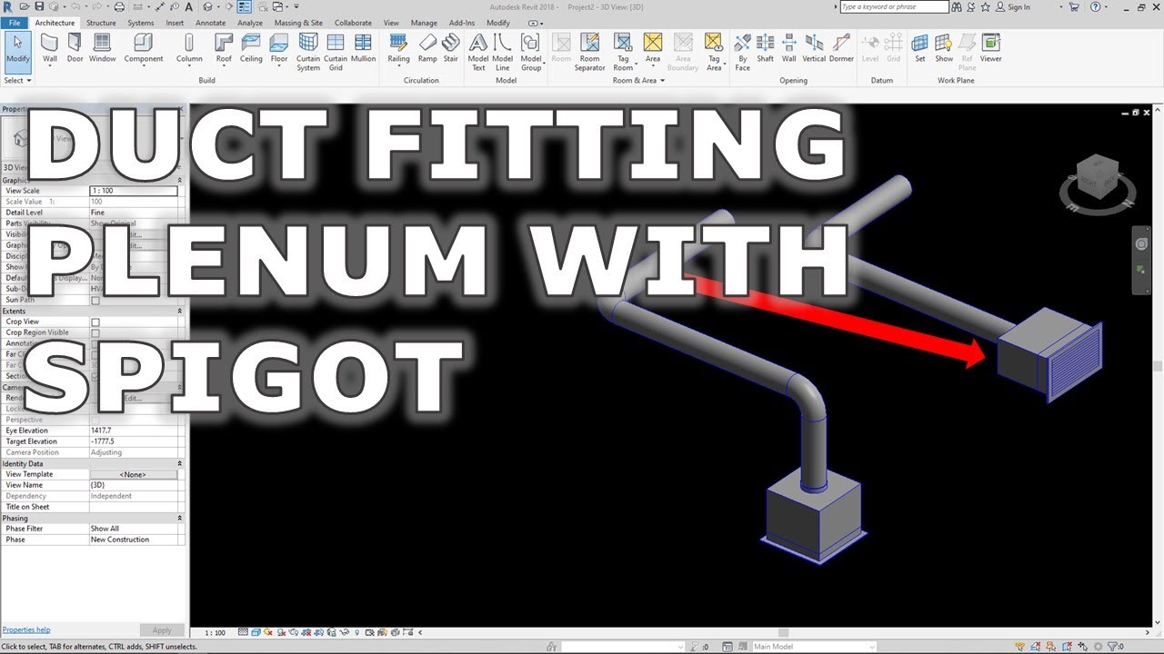The height and width of the screenshot is (654, 1164).
Task: Click the Show work plane tool
Action: pyautogui.click(x=944, y=49)
